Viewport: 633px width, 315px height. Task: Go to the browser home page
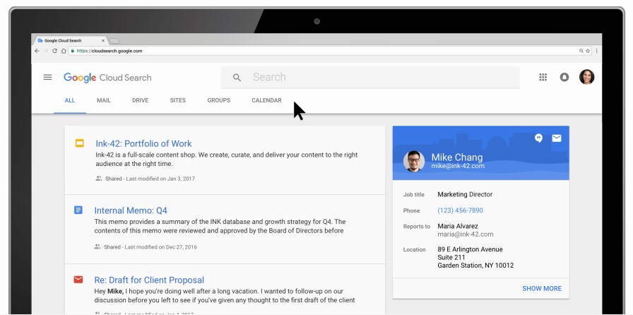tap(64, 51)
